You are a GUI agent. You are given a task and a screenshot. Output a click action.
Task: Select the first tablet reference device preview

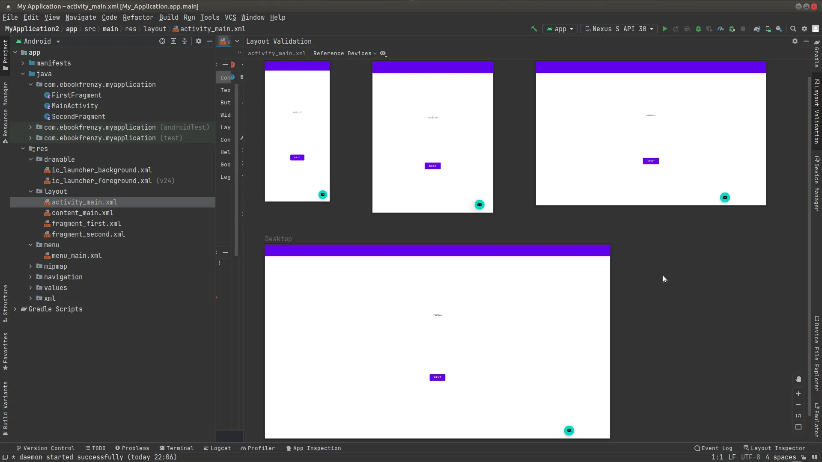tap(432, 137)
